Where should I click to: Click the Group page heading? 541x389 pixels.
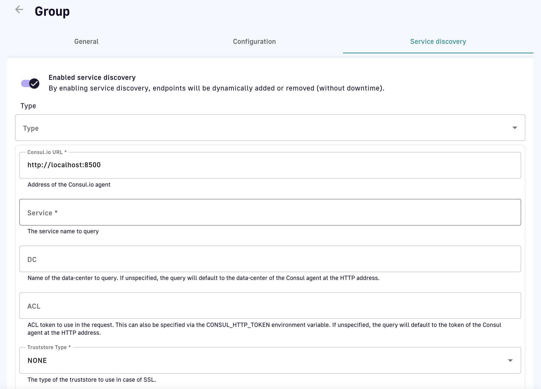point(52,12)
